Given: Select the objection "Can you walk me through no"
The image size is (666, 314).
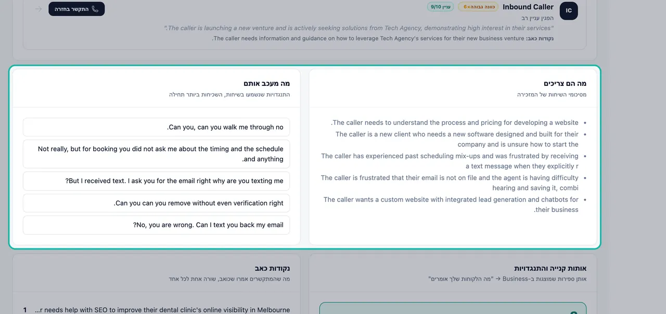Looking at the screenshot, I should [x=156, y=127].
